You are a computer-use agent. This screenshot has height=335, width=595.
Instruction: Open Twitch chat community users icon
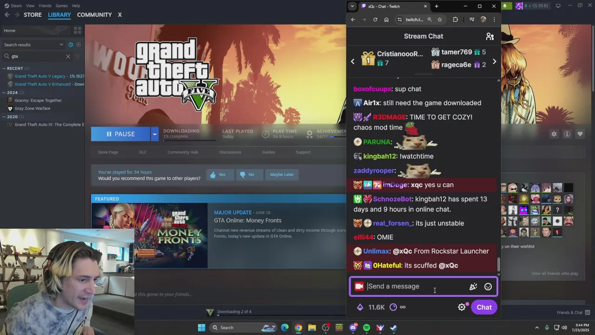[490, 36]
